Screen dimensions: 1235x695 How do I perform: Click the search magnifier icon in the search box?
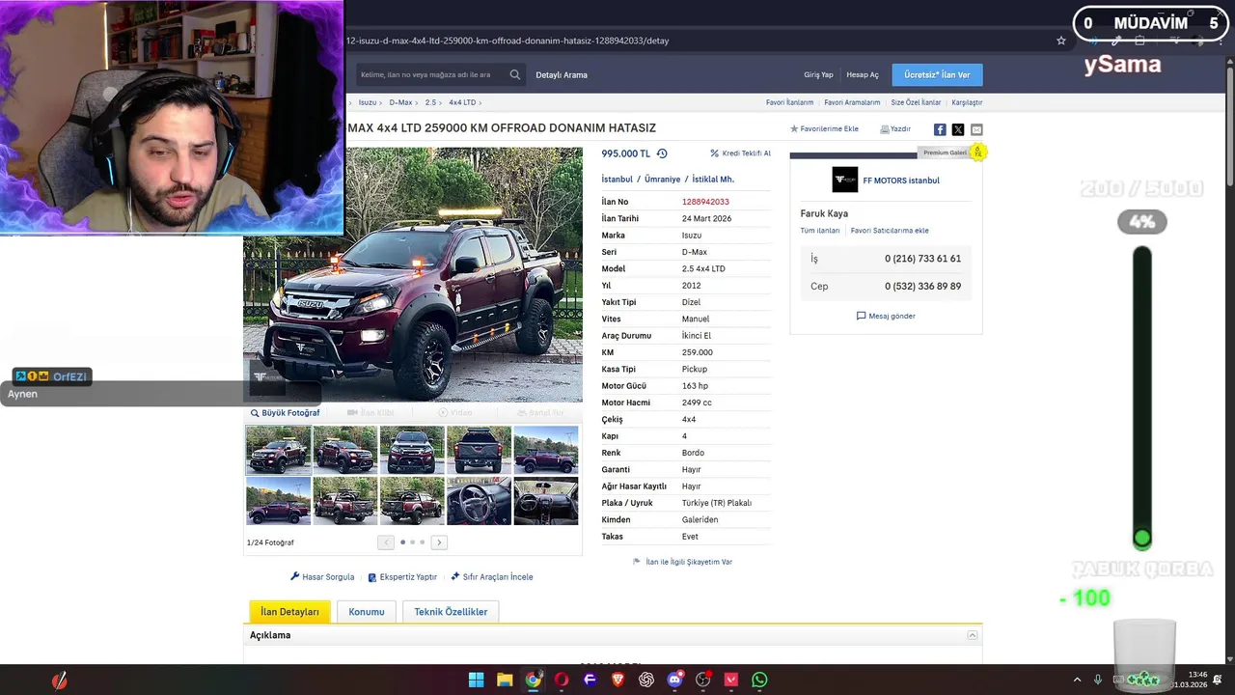click(x=515, y=74)
